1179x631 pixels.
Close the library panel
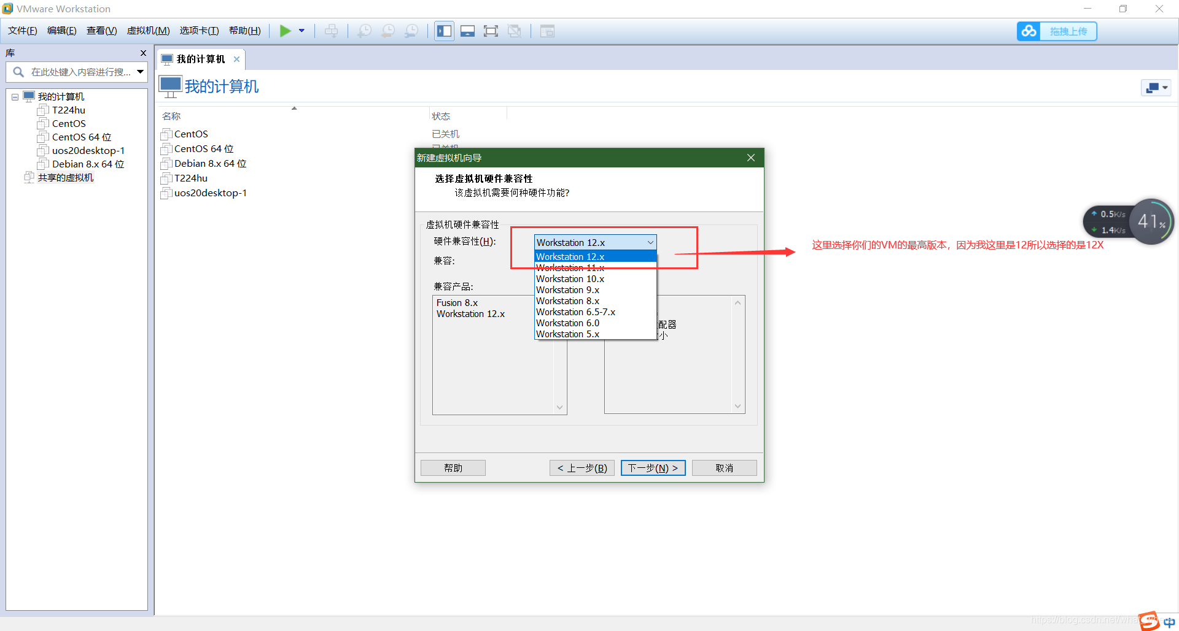pos(143,53)
